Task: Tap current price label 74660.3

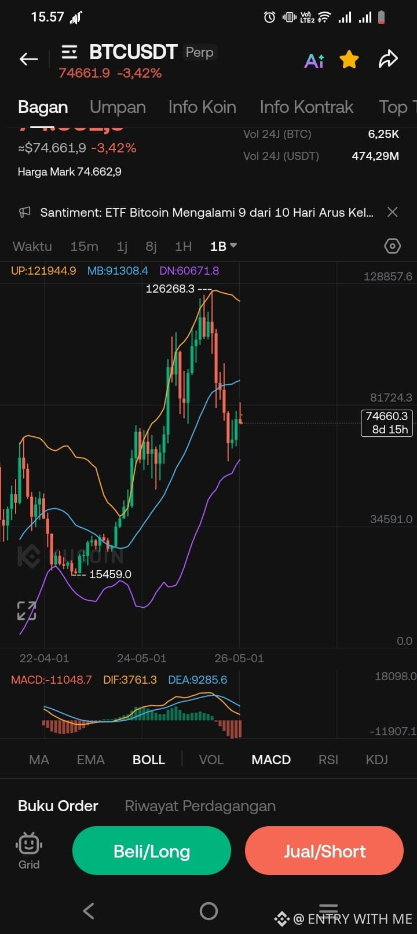Action: [387, 422]
